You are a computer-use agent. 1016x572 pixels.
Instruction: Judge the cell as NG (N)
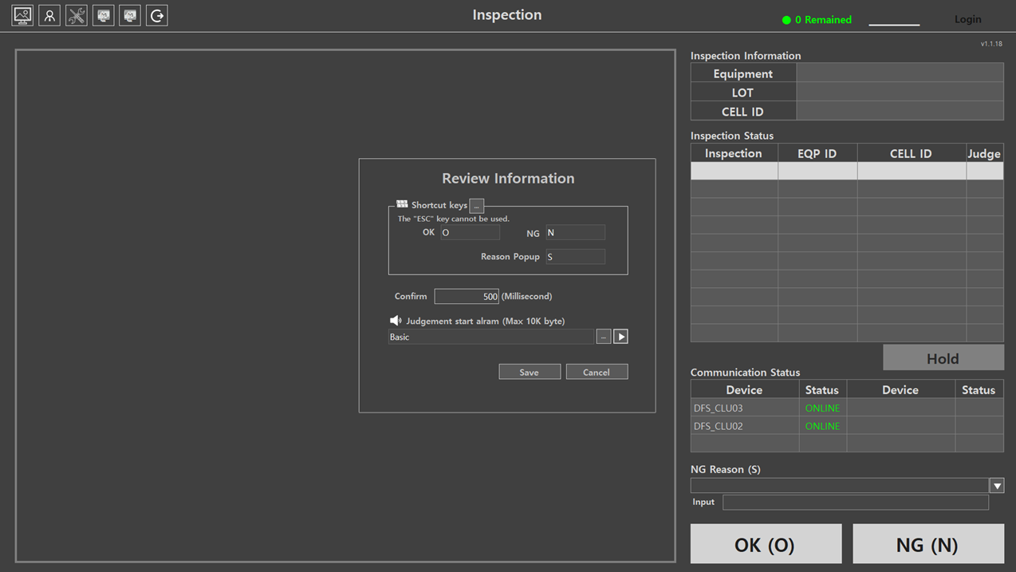coord(928,544)
